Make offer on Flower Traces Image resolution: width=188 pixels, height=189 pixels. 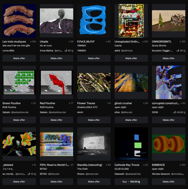(94, 120)
